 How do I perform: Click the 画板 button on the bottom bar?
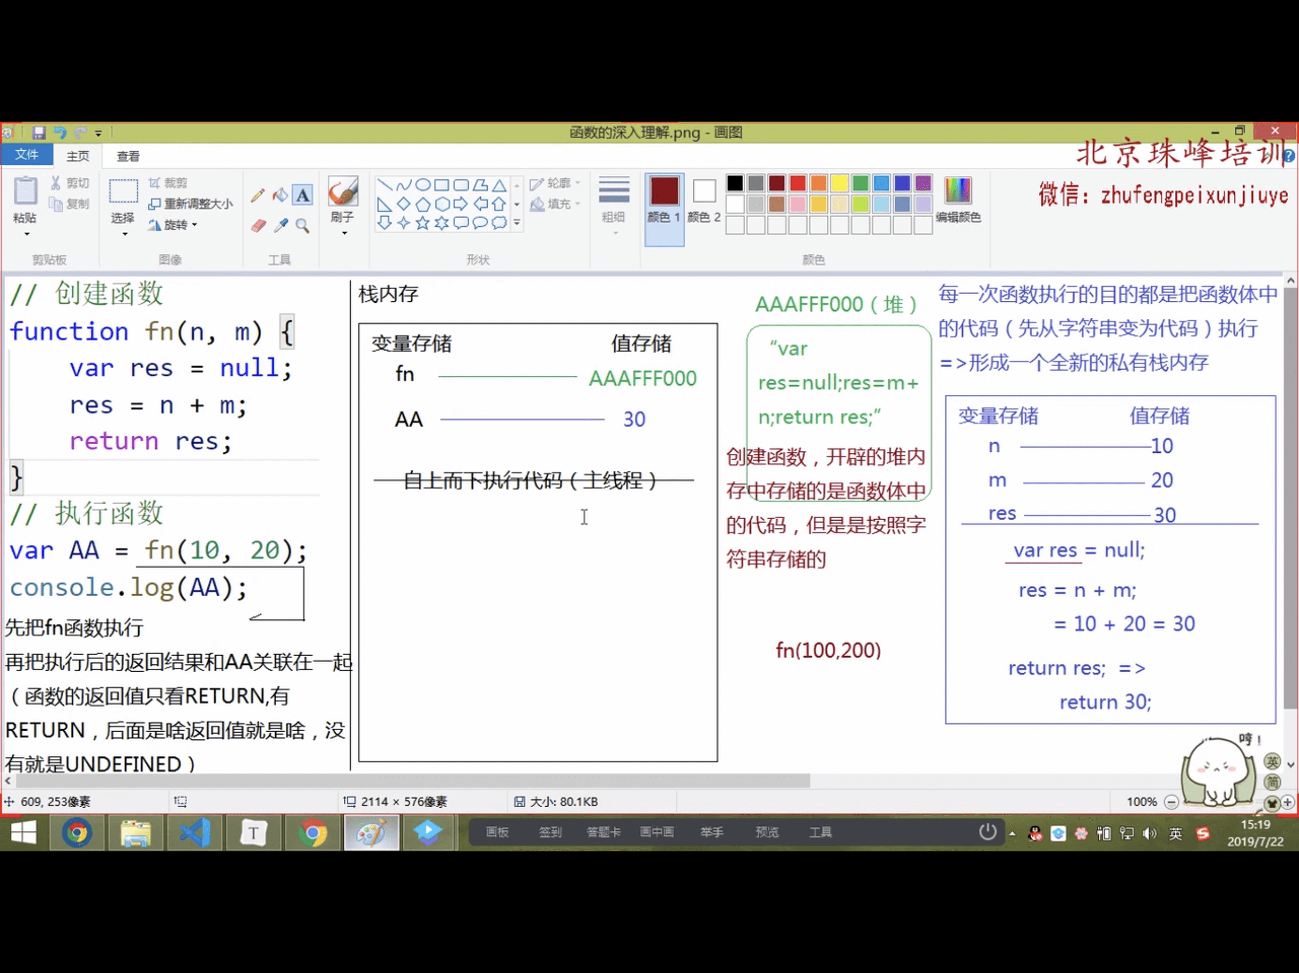click(x=497, y=831)
